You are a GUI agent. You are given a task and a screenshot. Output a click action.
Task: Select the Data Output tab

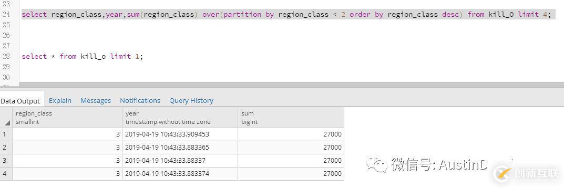tap(20, 101)
